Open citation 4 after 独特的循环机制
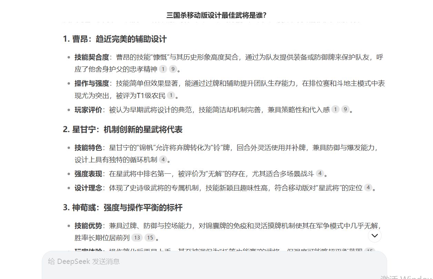Viewport: 433px width, 279px height. (x=163, y=159)
